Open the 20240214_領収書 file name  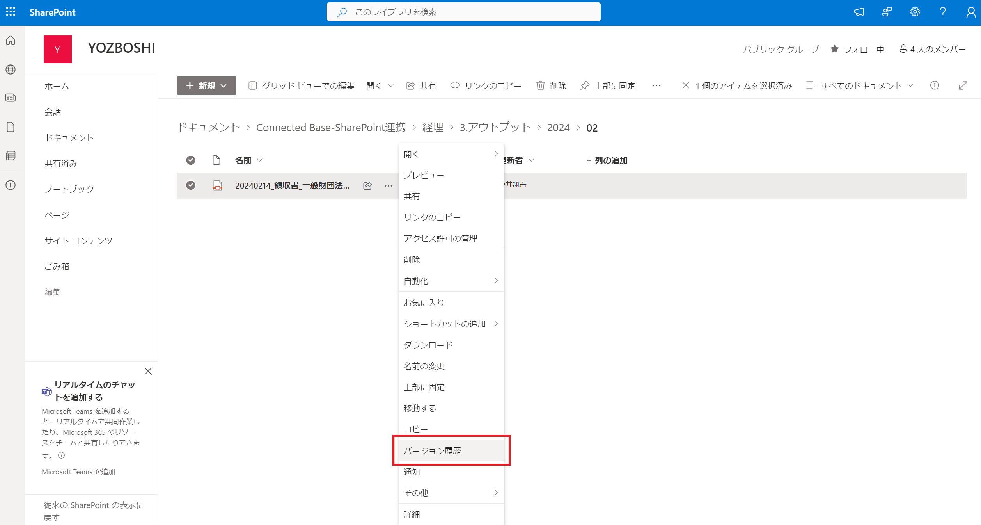click(292, 186)
